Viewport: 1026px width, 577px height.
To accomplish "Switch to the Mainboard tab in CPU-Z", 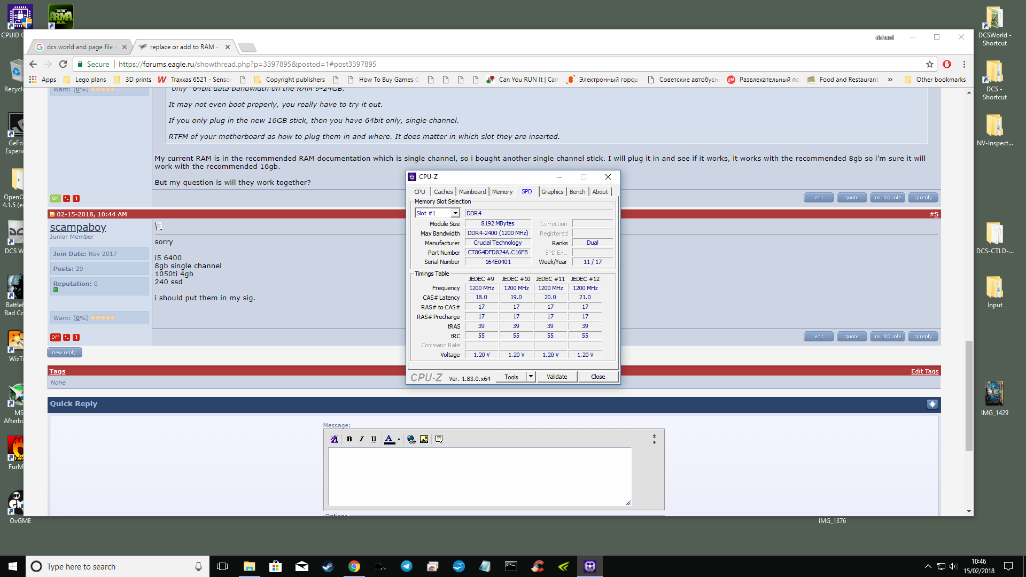I will (x=472, y=192).
